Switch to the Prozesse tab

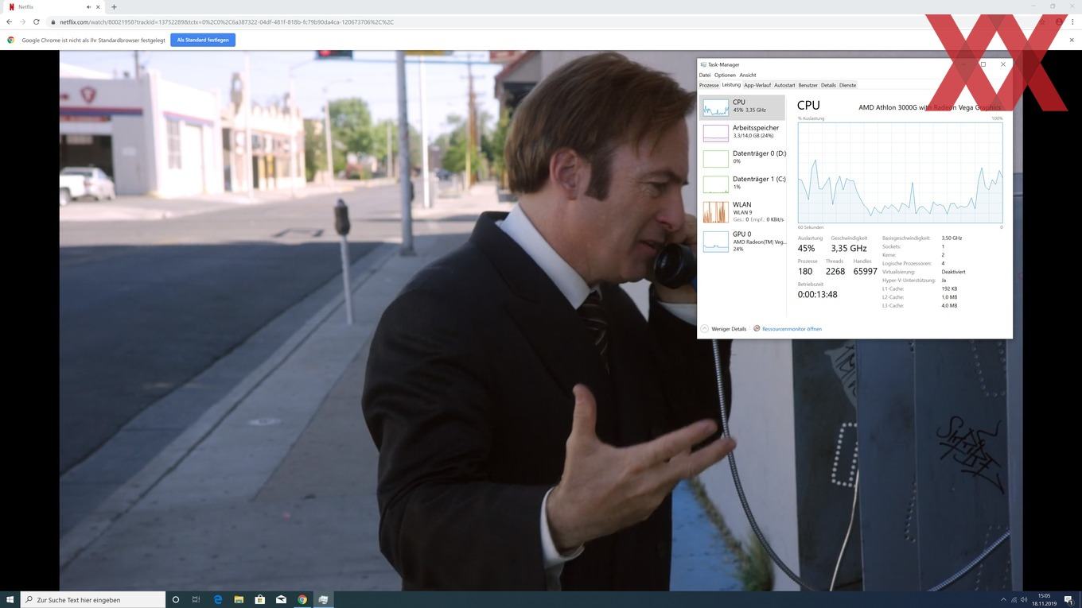click(x=709, y=85)
